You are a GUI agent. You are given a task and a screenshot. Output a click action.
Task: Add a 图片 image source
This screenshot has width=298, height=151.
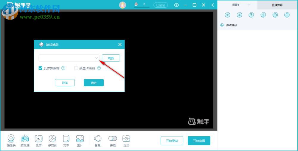pyautogui.click(x=80, y=141)
